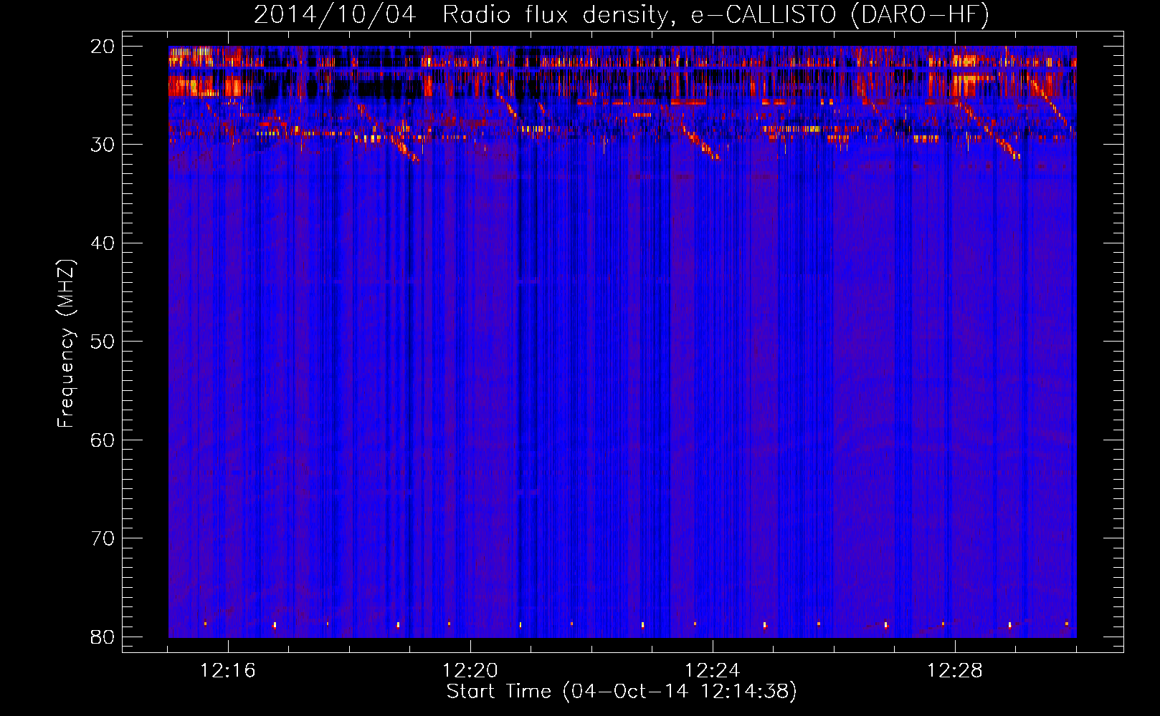
Task: Click the 12:28 time tick label
Action: coord(955,671)
